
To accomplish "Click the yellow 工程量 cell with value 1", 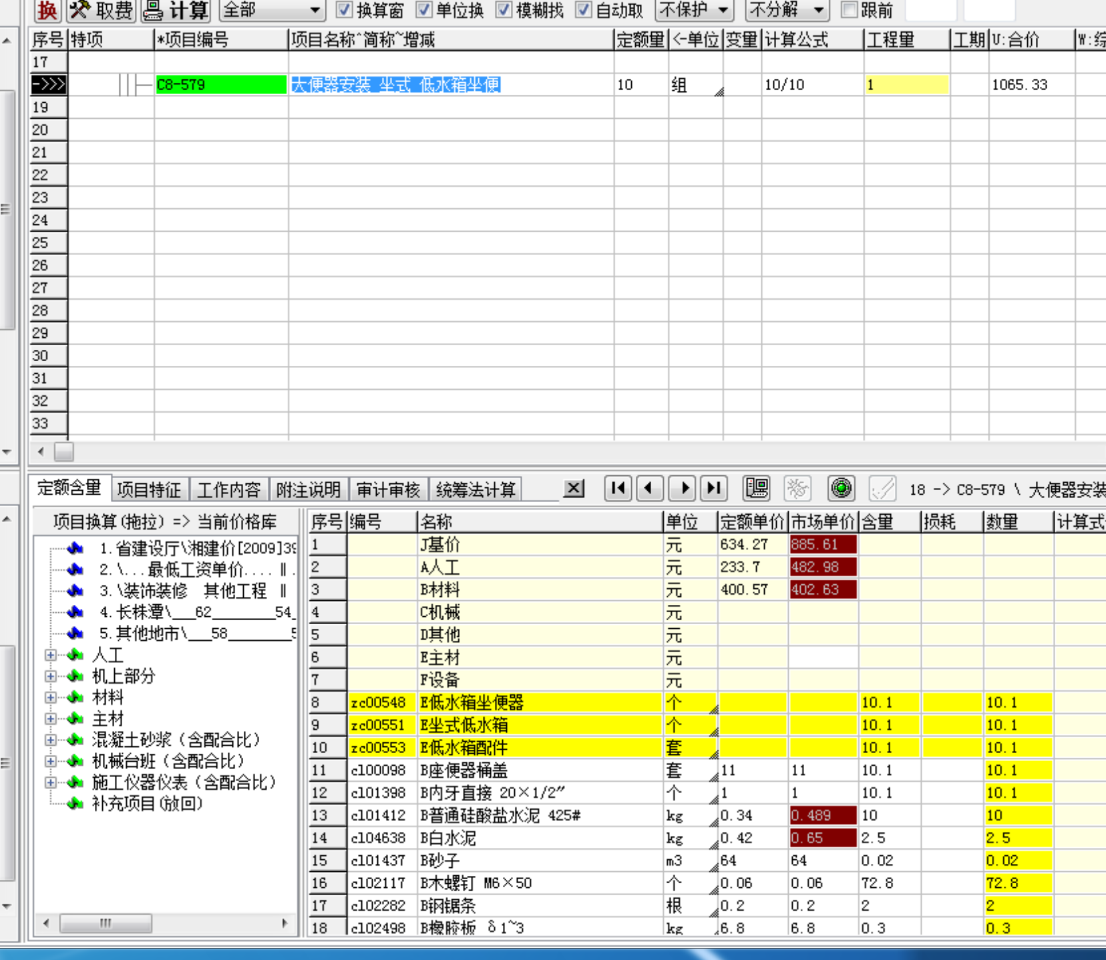I will click(906, 85).
